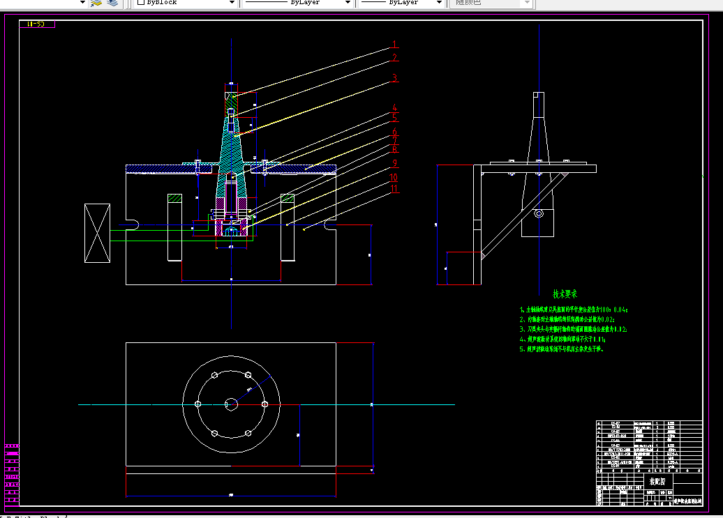The width and height of the screenshot is (723, 518).
Task: Select part balloon number 8
Action: [x=395, y=149]
